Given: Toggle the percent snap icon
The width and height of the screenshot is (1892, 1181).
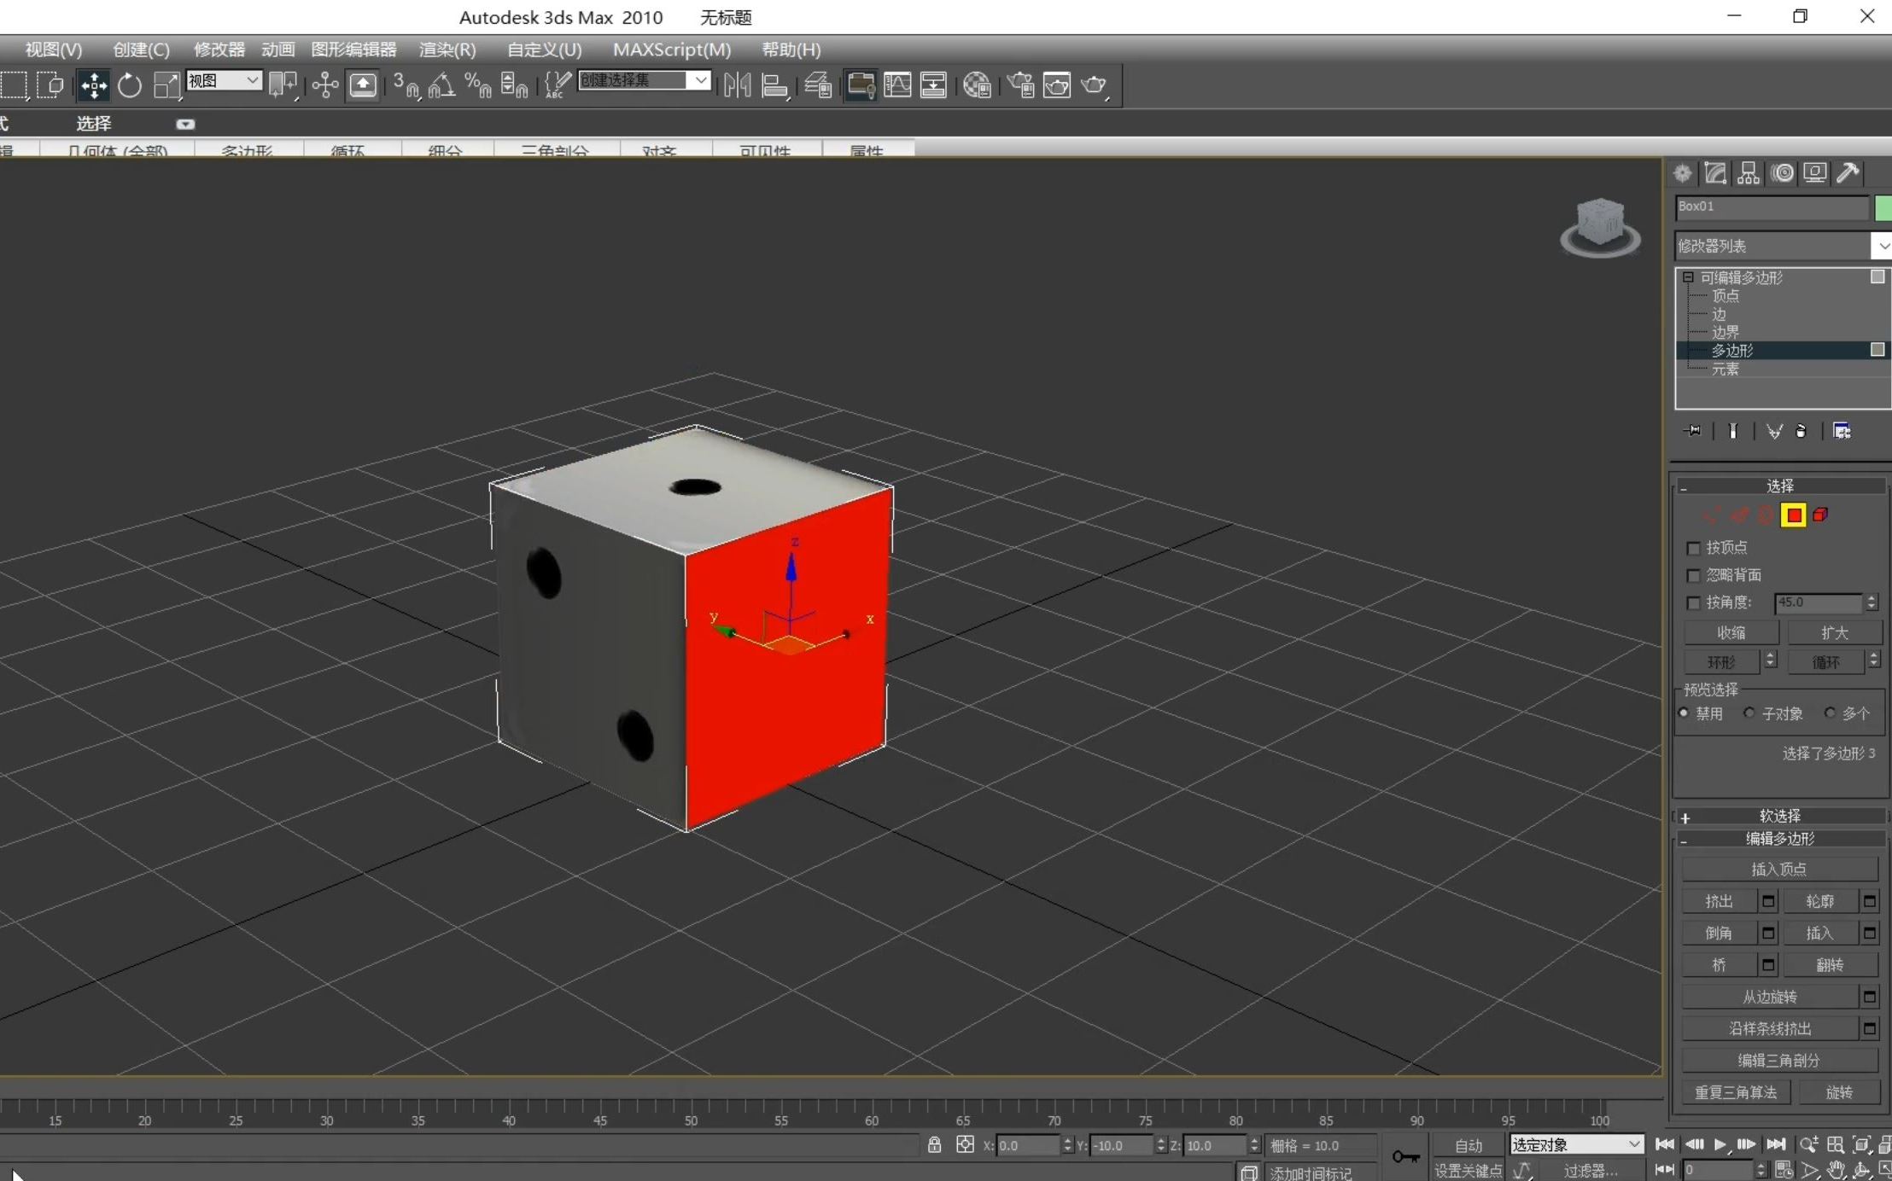Looking at the screenshot, I should point(477,85).
